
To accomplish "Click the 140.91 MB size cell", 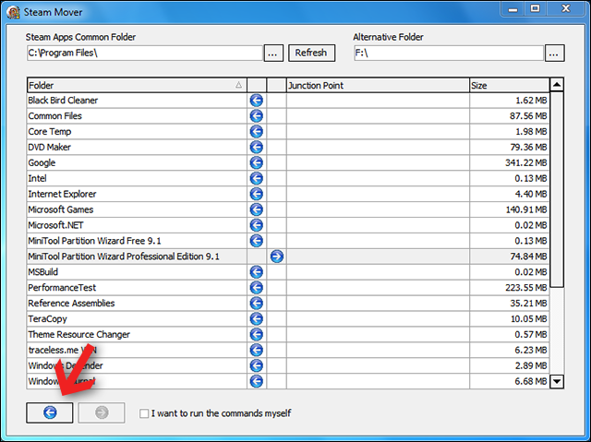I will coord(510,209).
